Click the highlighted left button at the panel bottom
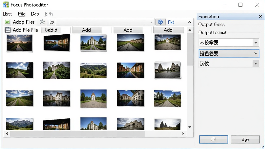The image size is (265, 149). click(x=214, y=139)
